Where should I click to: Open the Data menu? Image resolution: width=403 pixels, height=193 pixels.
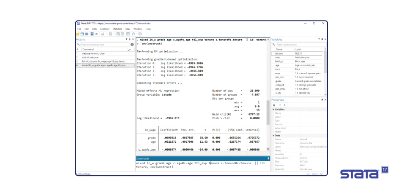click(x=94, y=29)
